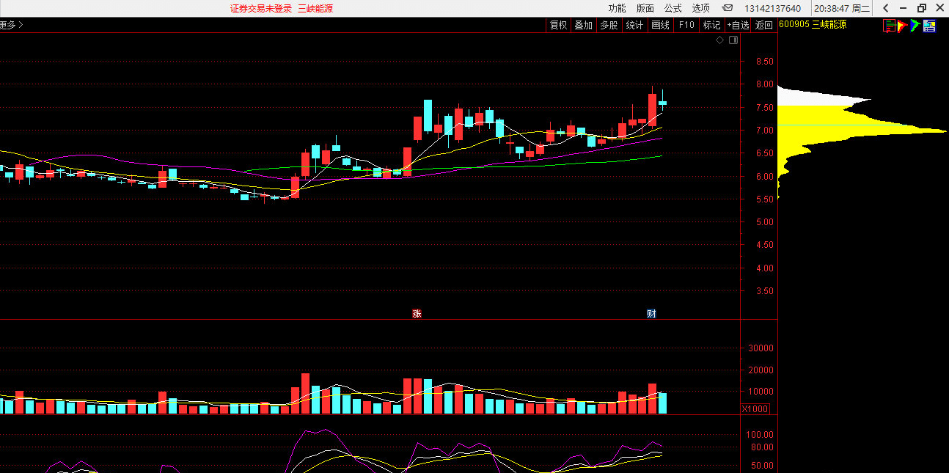Click the account number 13142137640
The width and height of the screenshot is (949, 473).
coord(772,9)
